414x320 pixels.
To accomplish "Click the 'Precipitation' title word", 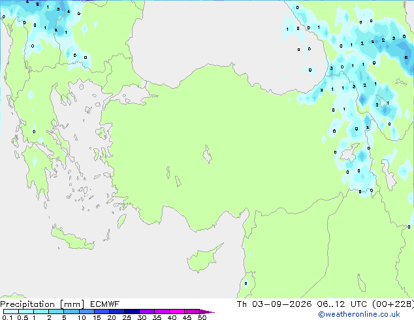I will [x=27, y=304].
